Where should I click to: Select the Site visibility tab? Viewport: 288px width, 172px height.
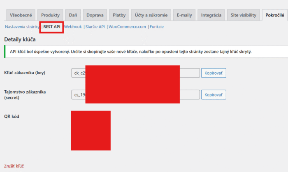pos(244,15)
